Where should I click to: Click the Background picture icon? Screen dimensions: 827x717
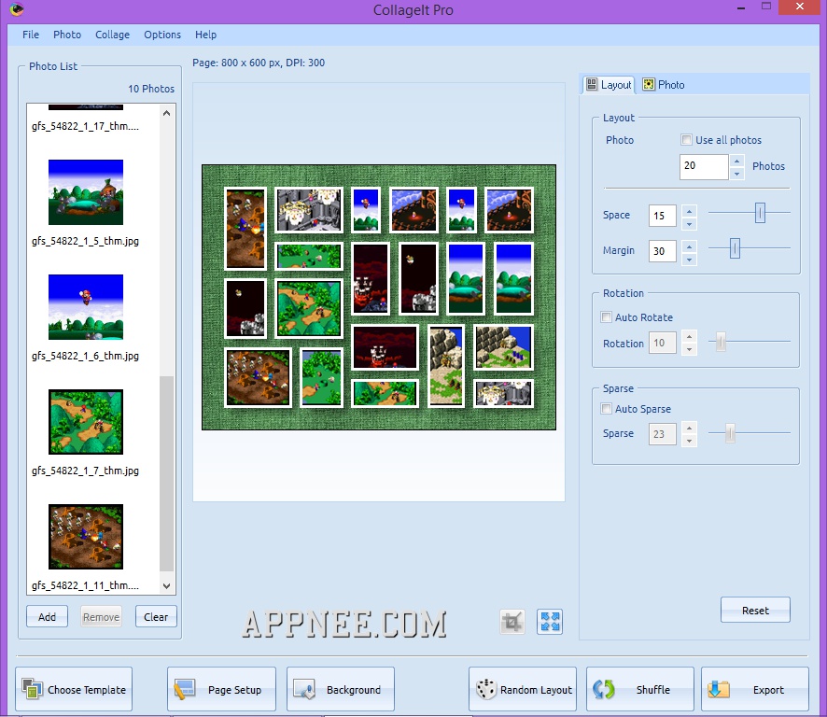(304, 689)
